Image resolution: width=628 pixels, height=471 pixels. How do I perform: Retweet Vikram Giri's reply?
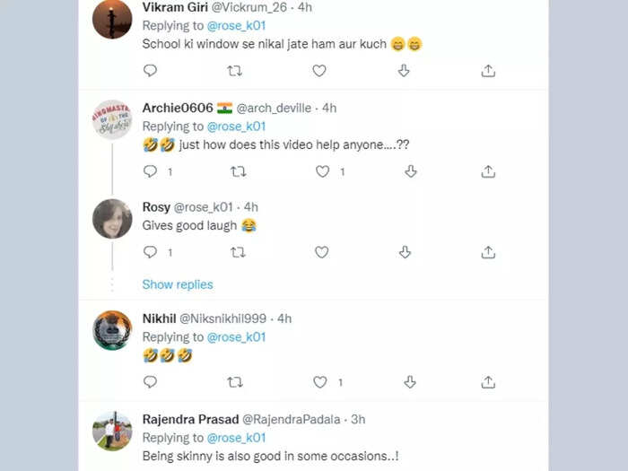(234, 71)
